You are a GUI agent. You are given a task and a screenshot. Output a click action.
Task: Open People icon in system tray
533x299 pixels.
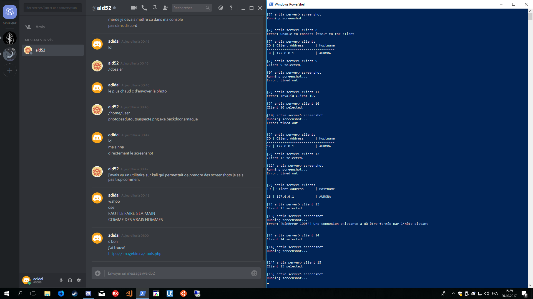click(443, 293)
